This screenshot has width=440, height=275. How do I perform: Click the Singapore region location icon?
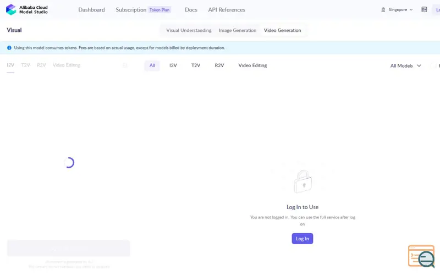coord(383,10)
